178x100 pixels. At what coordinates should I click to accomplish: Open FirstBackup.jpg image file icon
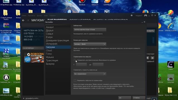19,3
